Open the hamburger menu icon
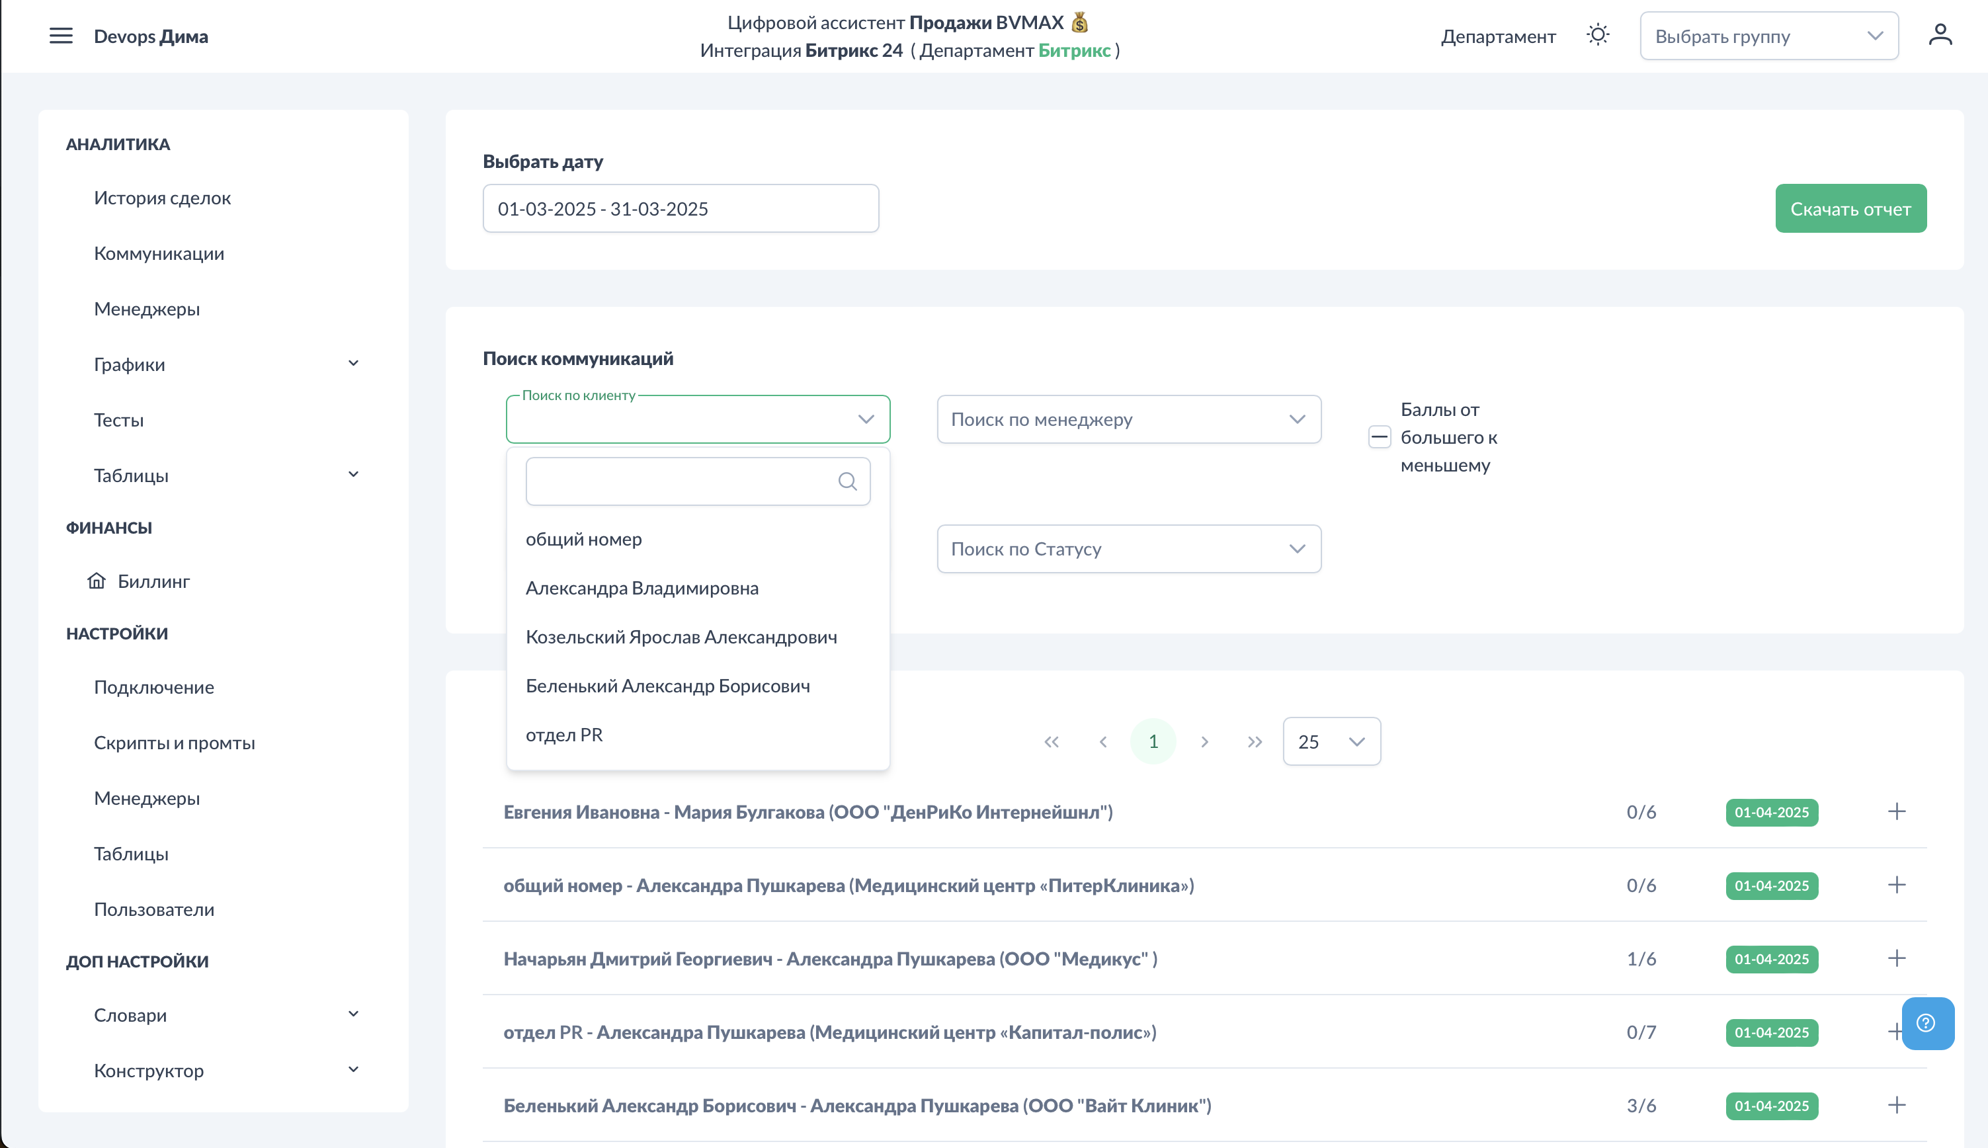 tap(61, 36)
